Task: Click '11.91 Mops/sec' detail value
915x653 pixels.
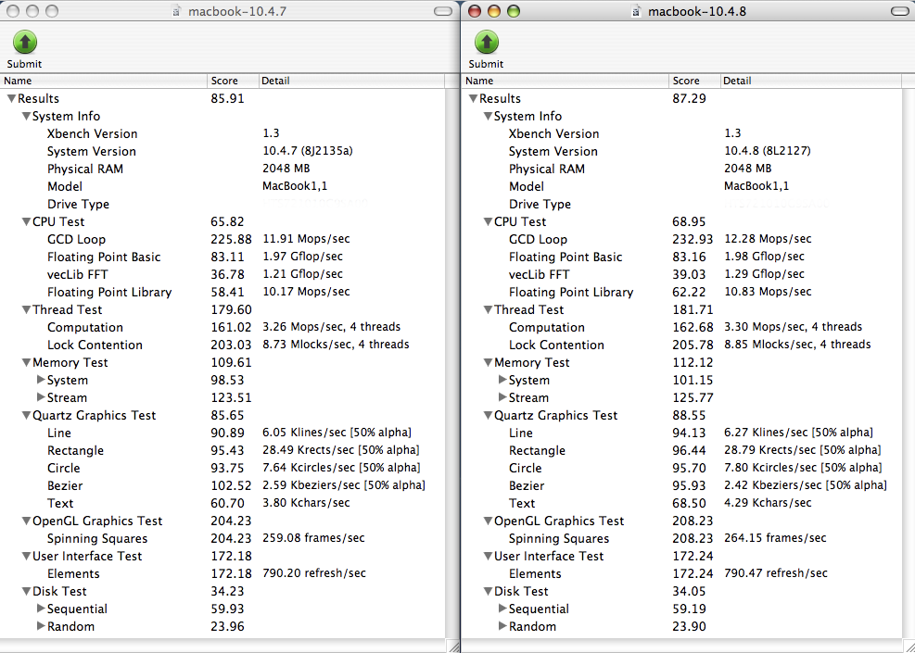Action: tap(306, 239)
